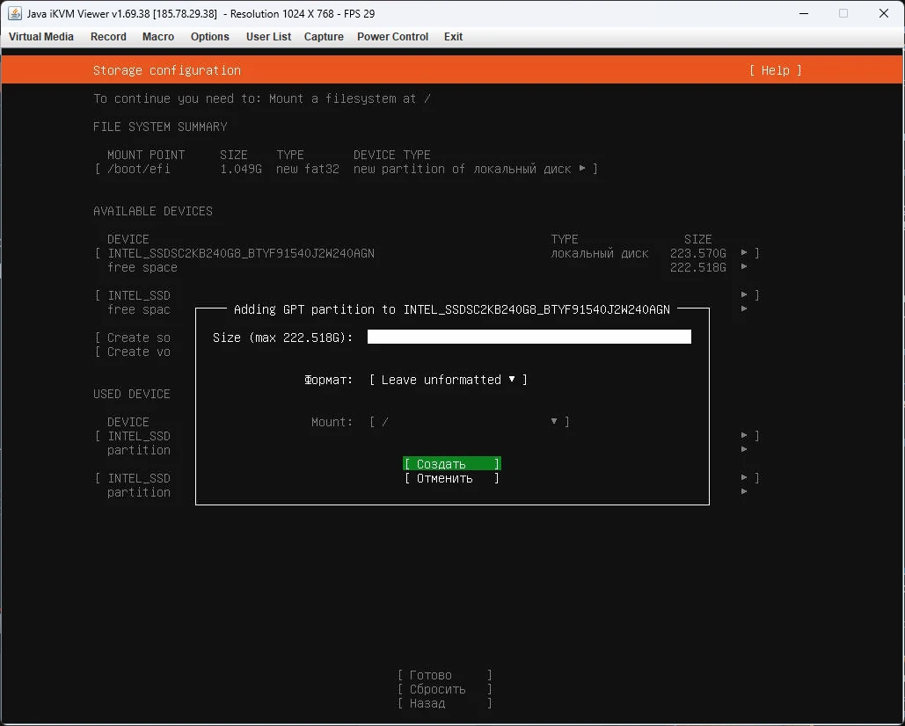Open the Mount point dropdown showing /
This screenshot has height=726, width=905.
[x=471, y=422]
